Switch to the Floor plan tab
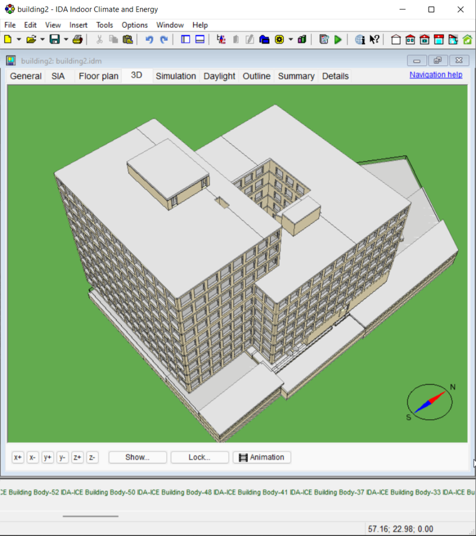This screenshot has height=536, width=476. [98, 76]
